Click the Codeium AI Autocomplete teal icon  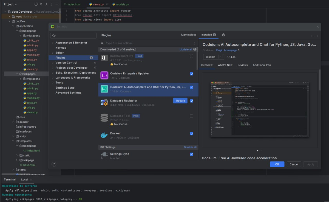(104, 89)
